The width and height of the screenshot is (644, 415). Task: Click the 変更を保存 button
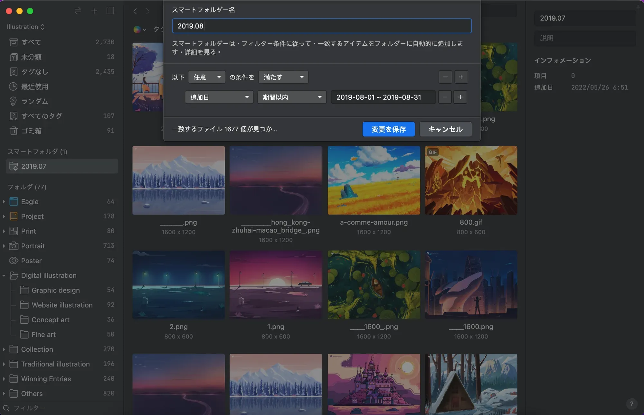tap(388, 129)
